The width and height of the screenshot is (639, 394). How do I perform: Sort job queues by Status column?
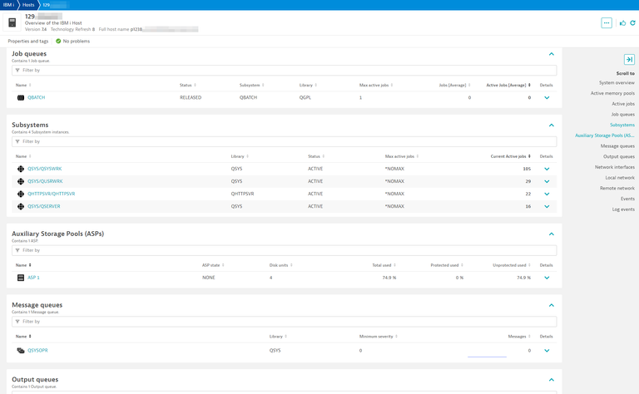click(x=188, y=85)
